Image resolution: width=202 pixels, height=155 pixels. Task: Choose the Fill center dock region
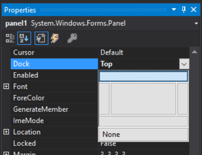143,99
